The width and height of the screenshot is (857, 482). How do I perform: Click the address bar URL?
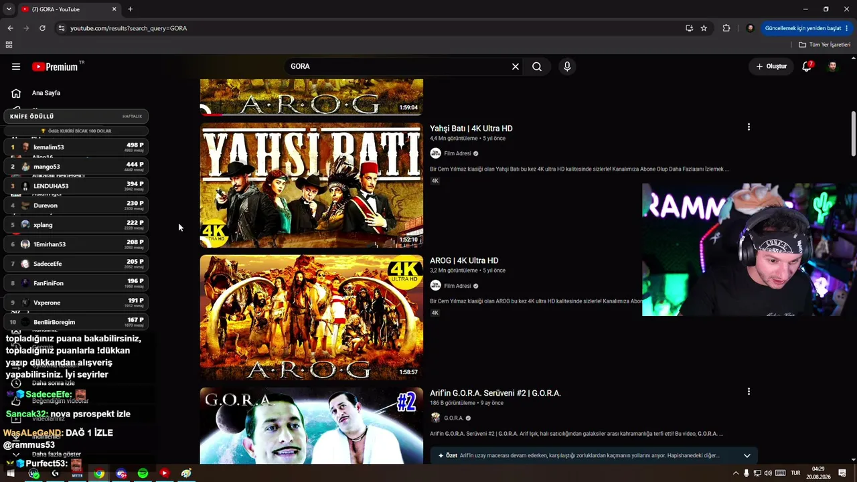(x=129, y=28)
